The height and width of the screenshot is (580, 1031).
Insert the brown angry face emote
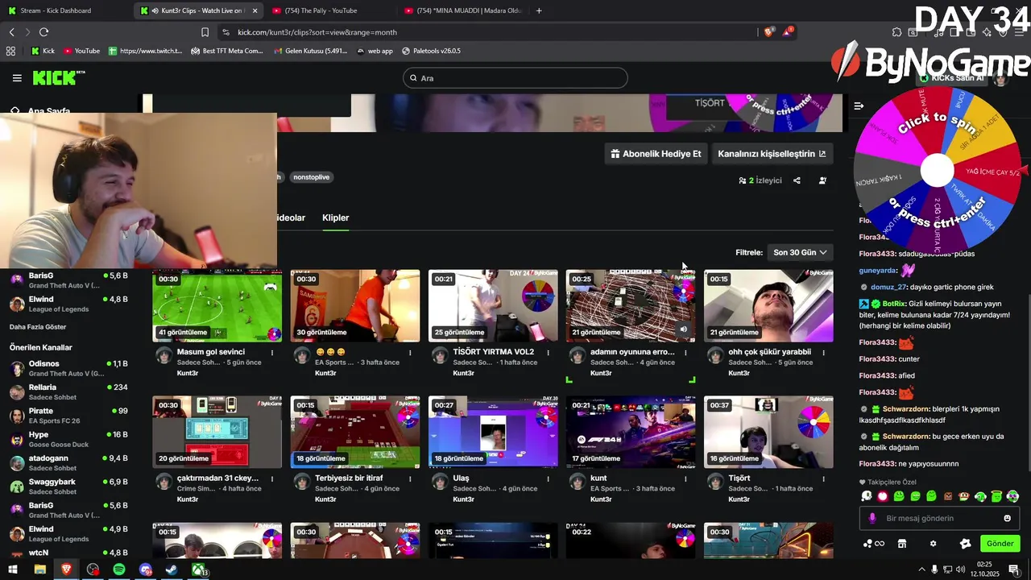click(948, 496)
